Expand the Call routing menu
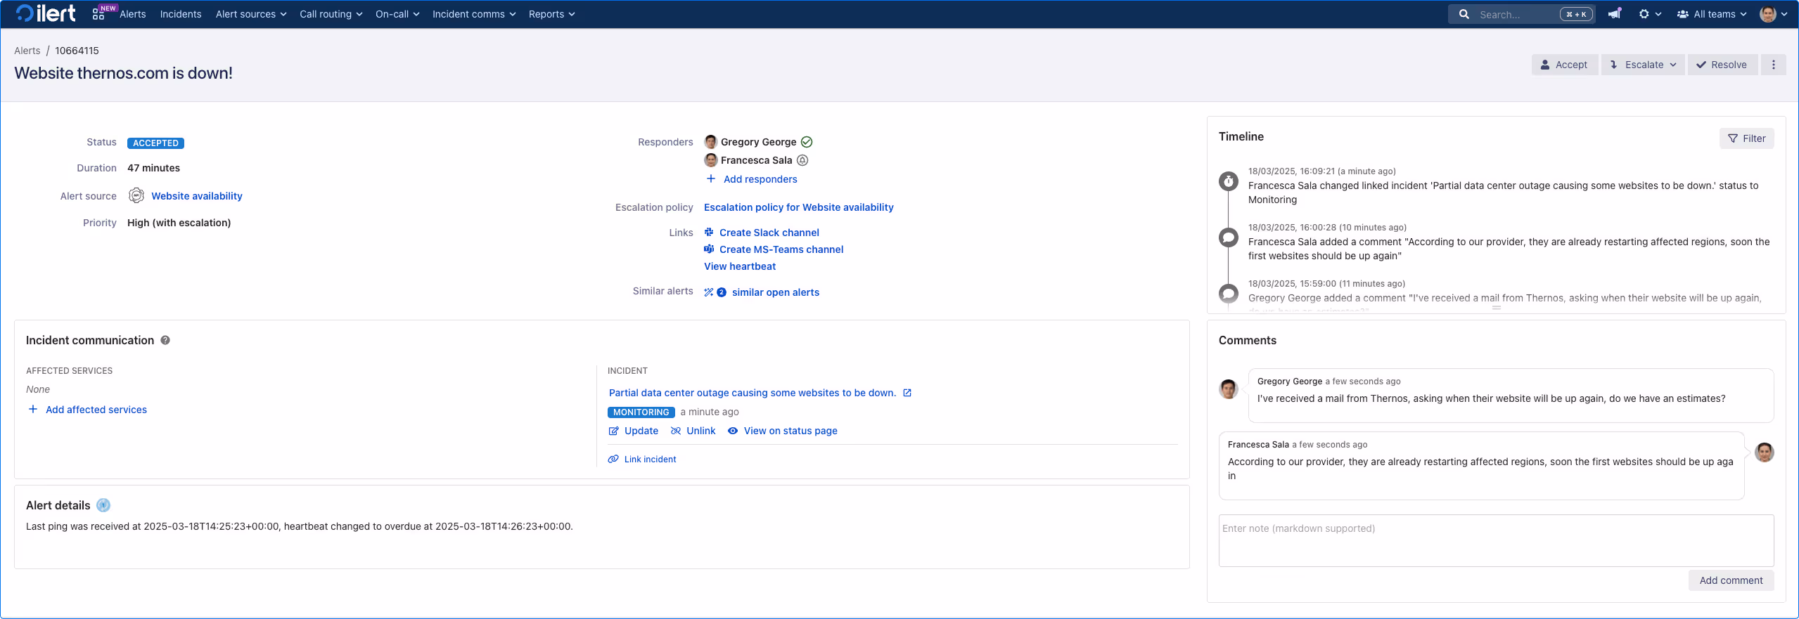The width and height of the screenshot is (1799, 619). (331, 14)
